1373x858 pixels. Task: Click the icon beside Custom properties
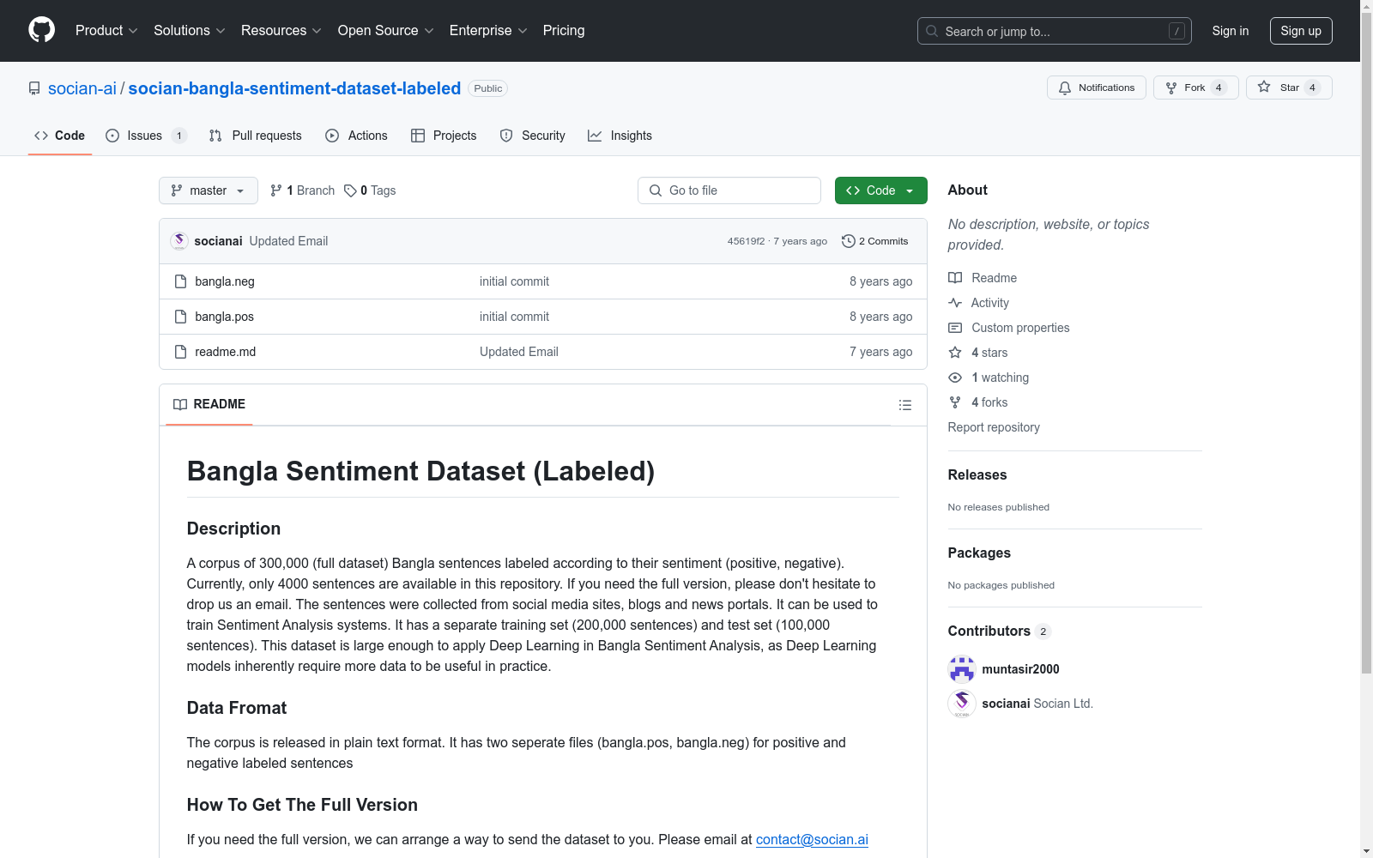point(955,328)
